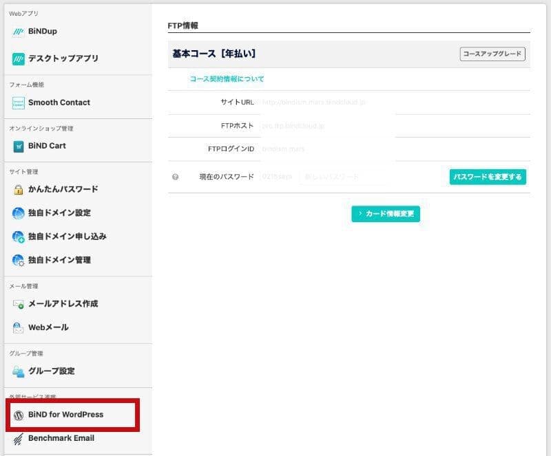
Task: Click the 独自ドメイン設定 globe icon
Action: (x=19, y=213)
